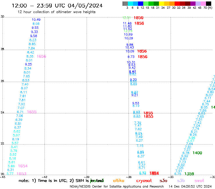The width and height of the screenshot is (215, 189).
Task: Click the pink 1653 time label
Action: 21,174
